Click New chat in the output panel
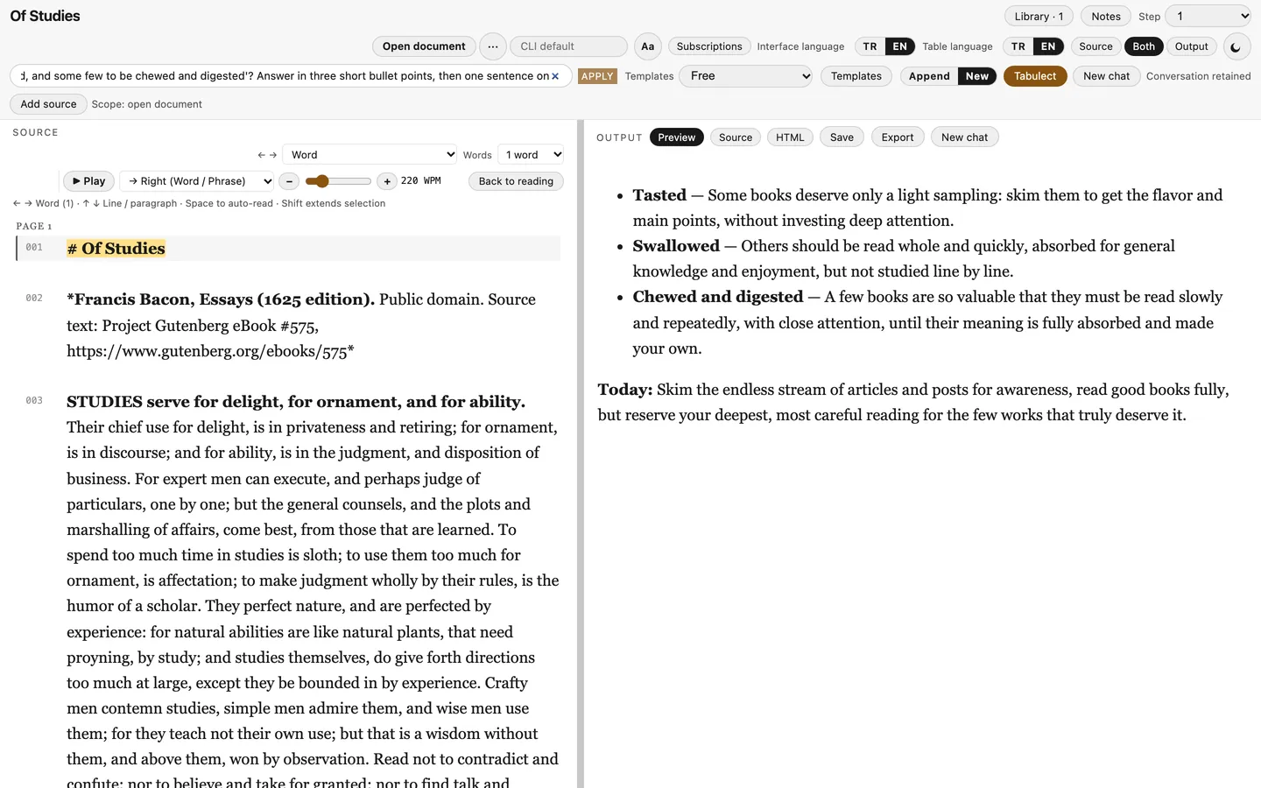The width and height of the screenshot is (1261, 788). click(964, 137)
